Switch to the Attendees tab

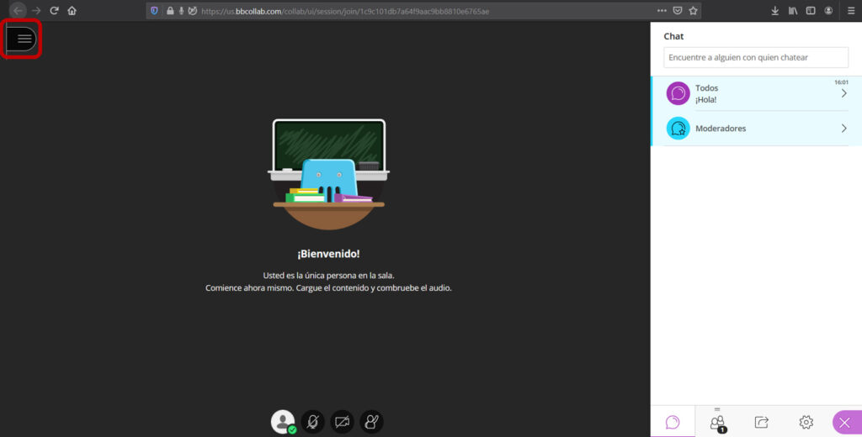pyautogui.click(x=717, y=422)
